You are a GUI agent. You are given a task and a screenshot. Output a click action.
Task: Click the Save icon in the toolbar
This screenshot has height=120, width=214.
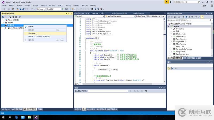(x=21, y=9)
